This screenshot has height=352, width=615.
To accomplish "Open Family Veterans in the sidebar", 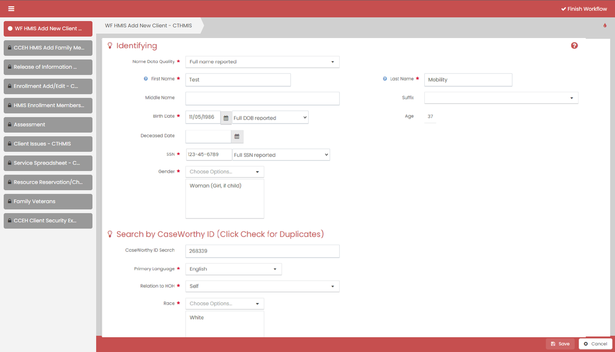I will tap(48, 202).
